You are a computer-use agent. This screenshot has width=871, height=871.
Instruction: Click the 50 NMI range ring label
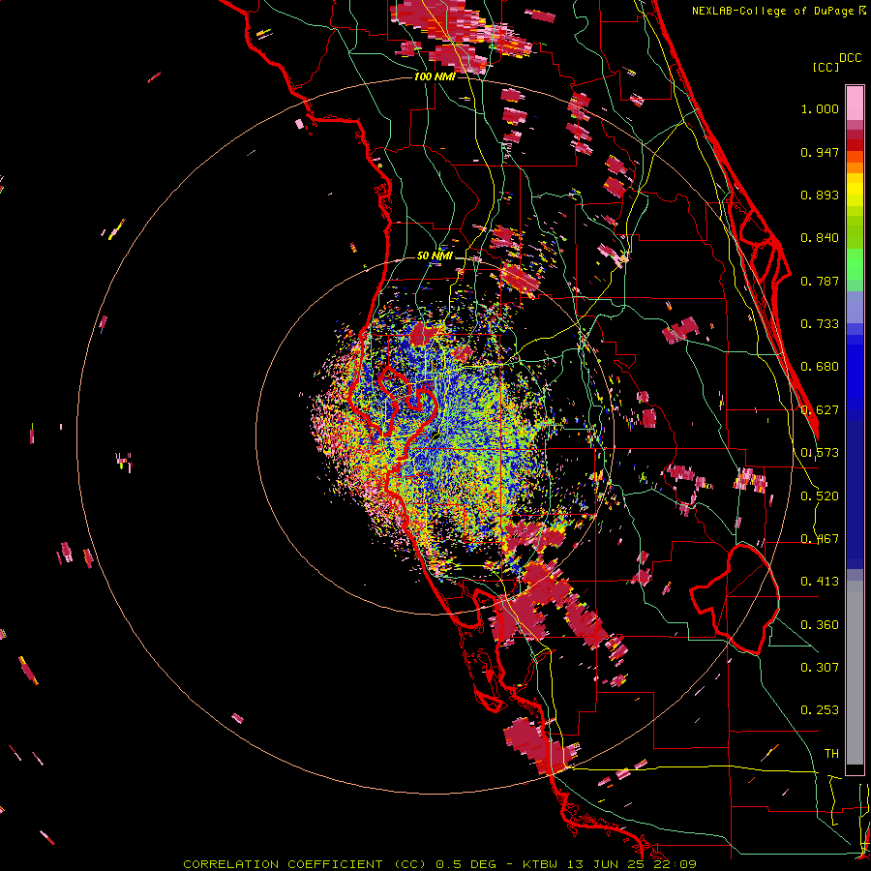click(x=435, y=255)
